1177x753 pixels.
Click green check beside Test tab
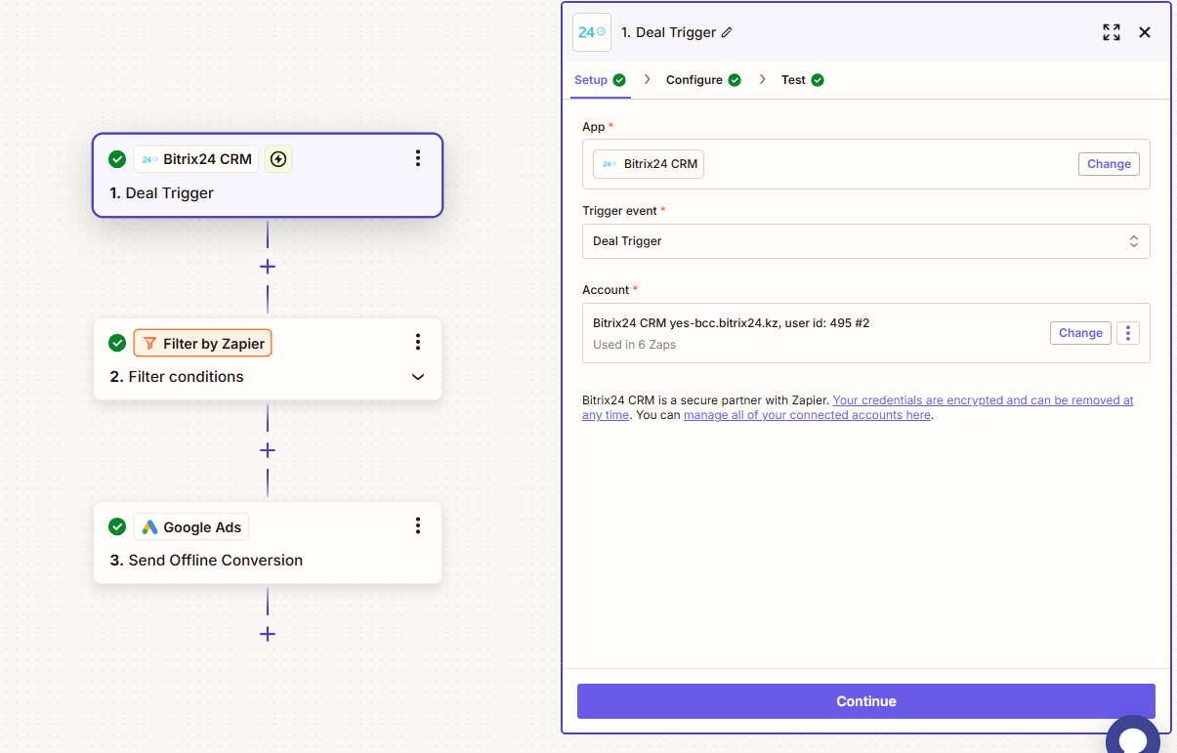818,80
